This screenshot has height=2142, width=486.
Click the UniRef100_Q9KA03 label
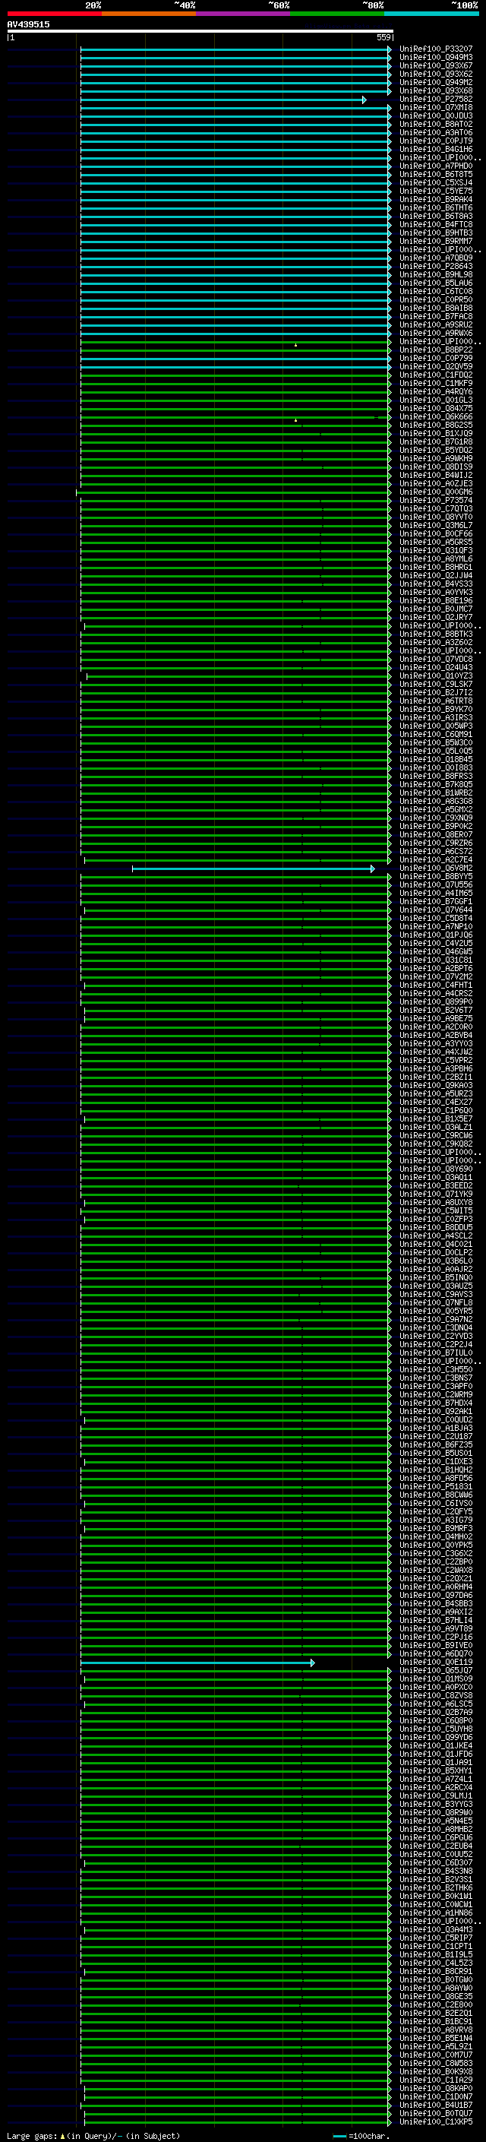click(435, 1085)
